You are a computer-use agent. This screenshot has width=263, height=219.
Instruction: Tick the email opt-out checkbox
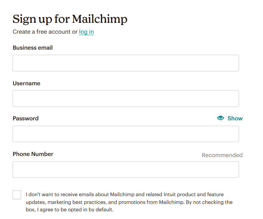click(x=17, y=195)
